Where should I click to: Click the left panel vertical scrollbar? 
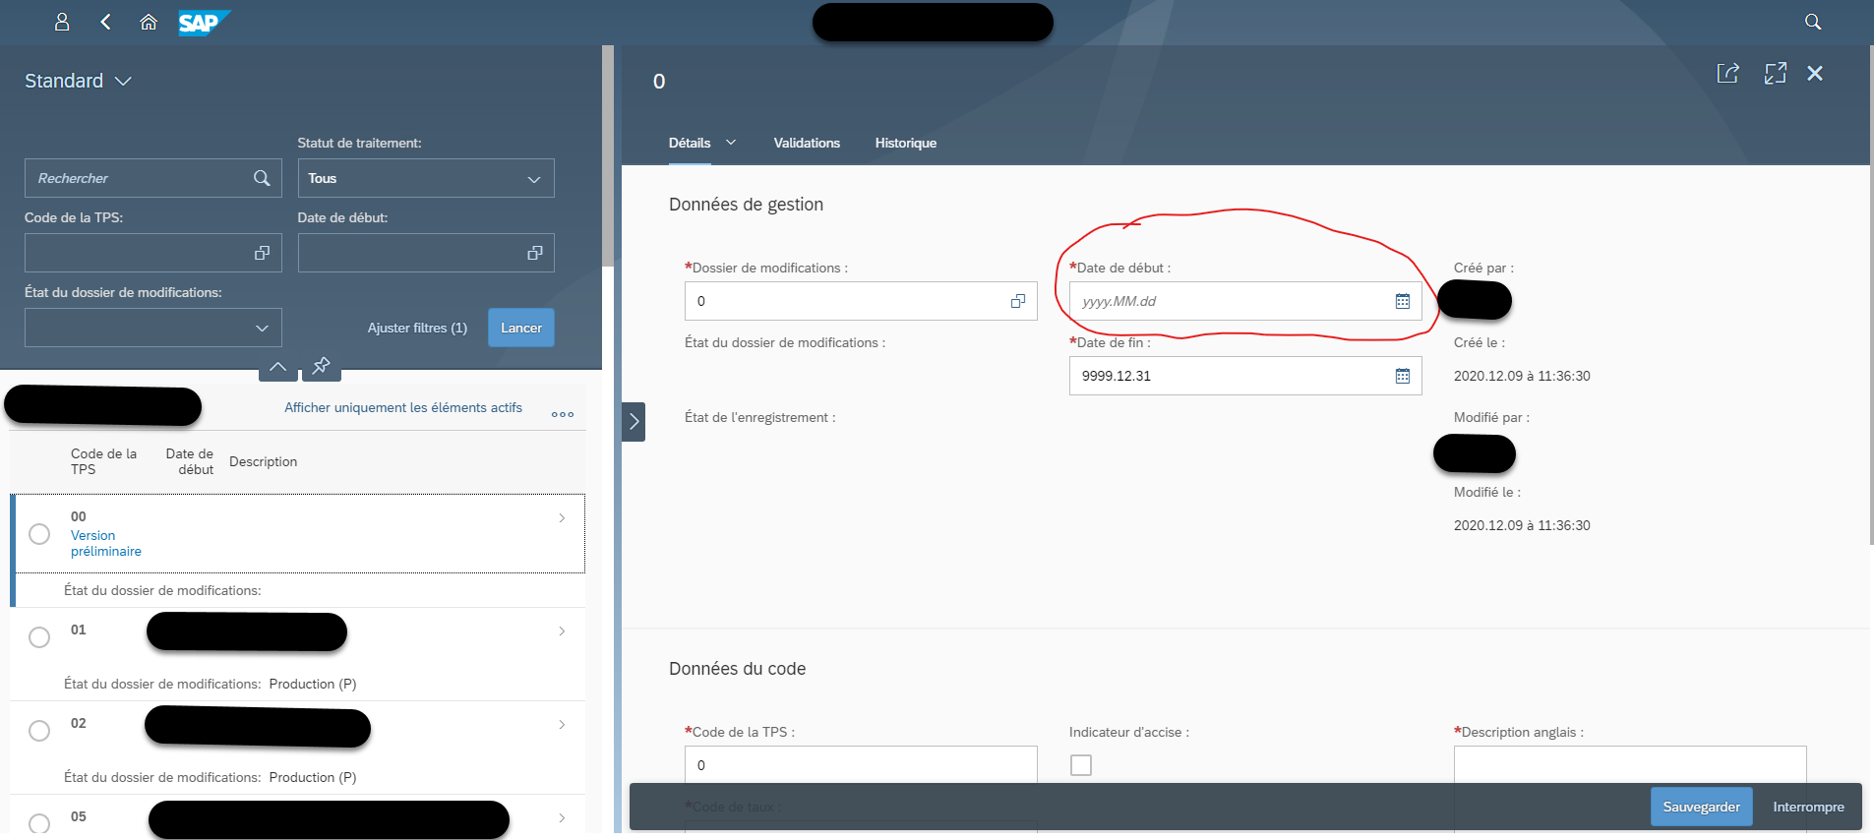(608, 155)
